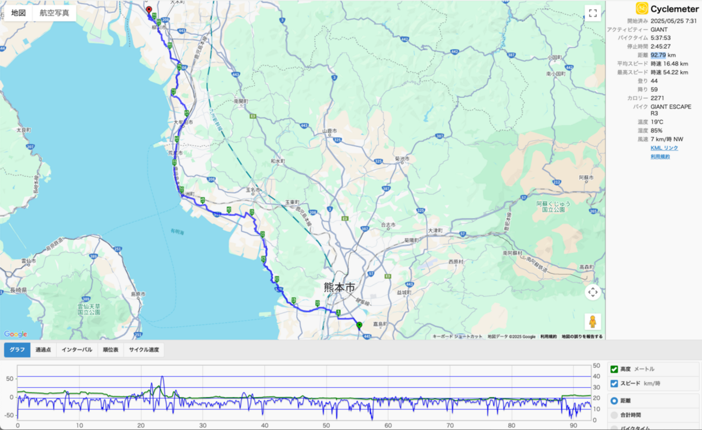The image size is (702, 430).
Task: Click the 雲仙天草国立公園 map label
Action: [89, 309]
